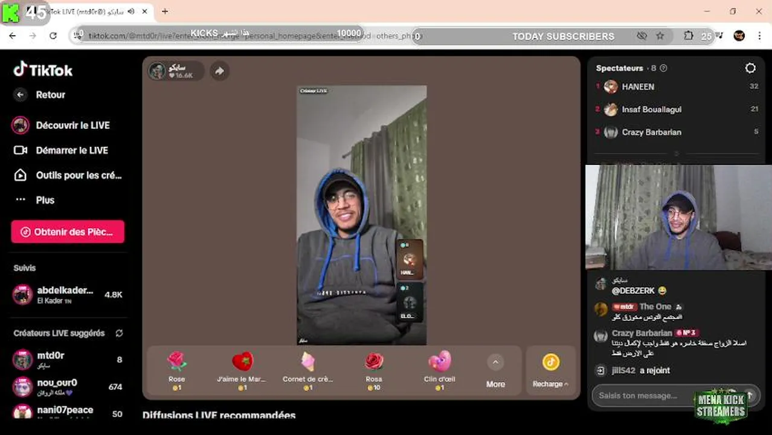
Task: Send the Cornet de crème gift
Action: 307,371
